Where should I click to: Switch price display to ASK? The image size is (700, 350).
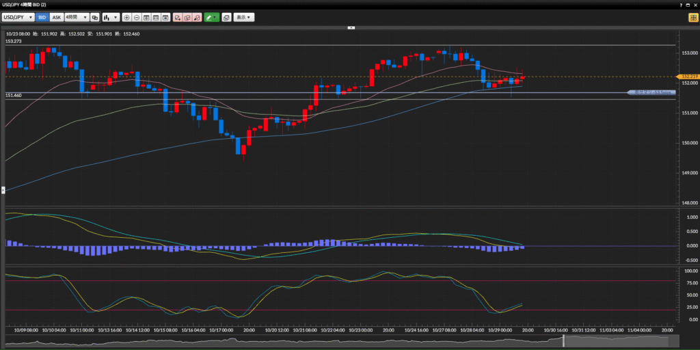(x=57, y=17)
